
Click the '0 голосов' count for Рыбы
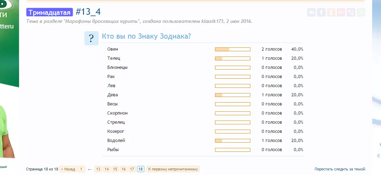272,150
